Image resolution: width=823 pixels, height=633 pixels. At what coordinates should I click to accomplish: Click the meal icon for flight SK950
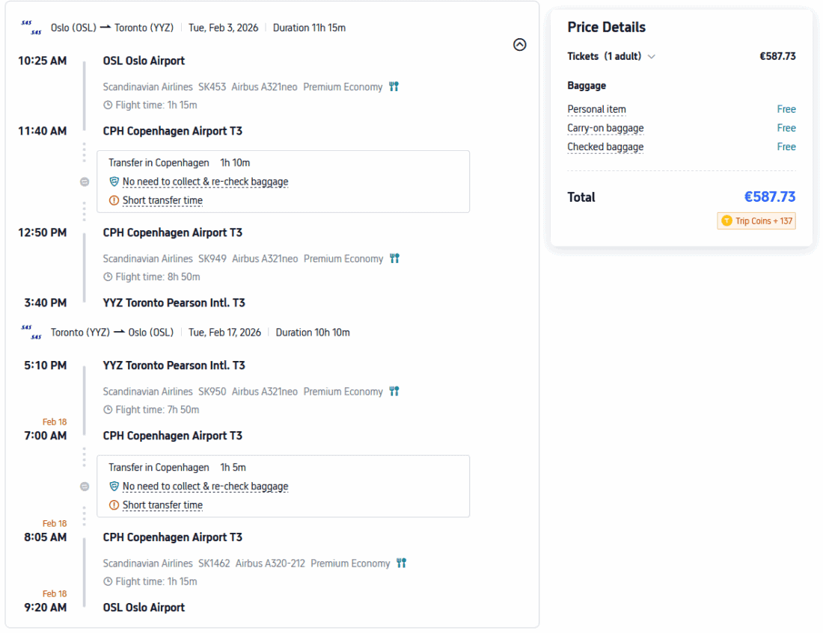394,392
